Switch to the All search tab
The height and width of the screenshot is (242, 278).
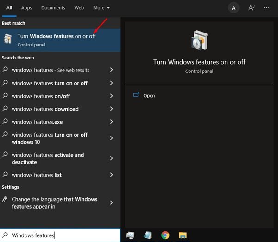9,8
